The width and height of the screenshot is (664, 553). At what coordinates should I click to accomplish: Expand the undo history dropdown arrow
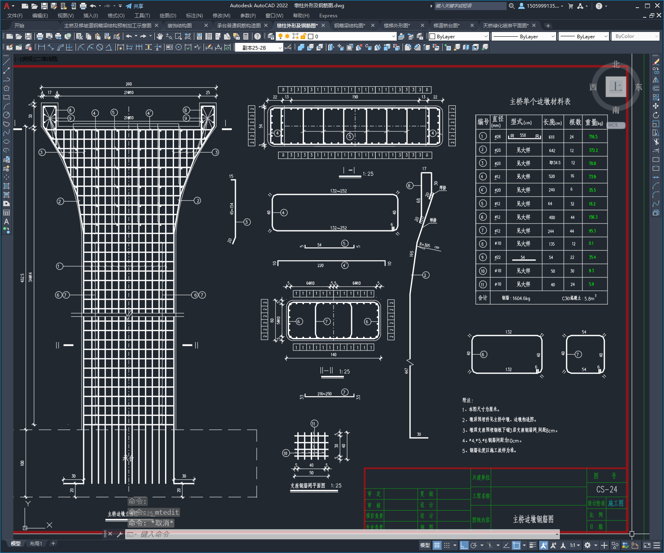pos(136,36)
